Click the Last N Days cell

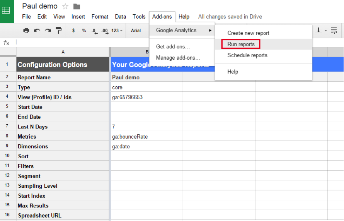(63, 127)
